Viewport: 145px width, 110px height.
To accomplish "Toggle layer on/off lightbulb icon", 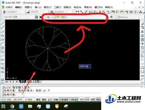I will tap(52, 17).
